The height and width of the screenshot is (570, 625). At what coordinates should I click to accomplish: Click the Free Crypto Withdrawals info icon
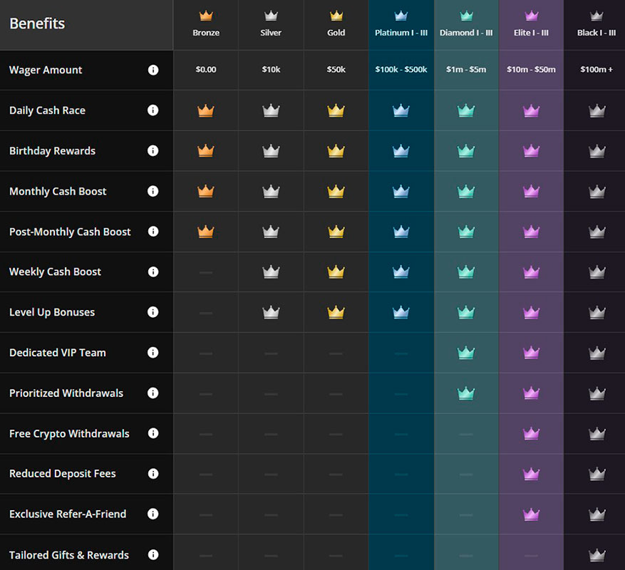[x=153, y=433]
